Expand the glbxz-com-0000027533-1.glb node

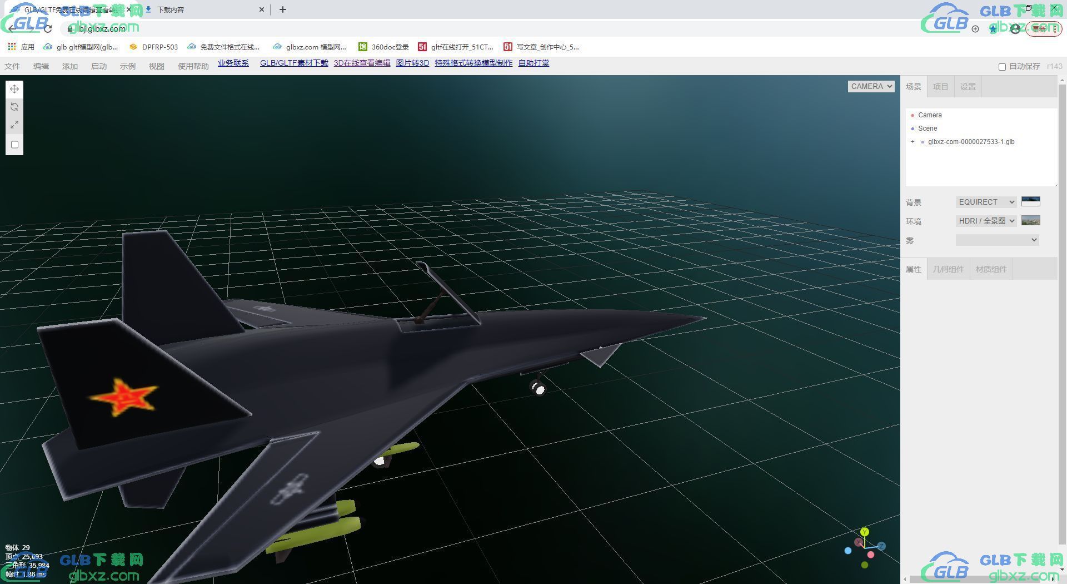[x=912, y=142]
